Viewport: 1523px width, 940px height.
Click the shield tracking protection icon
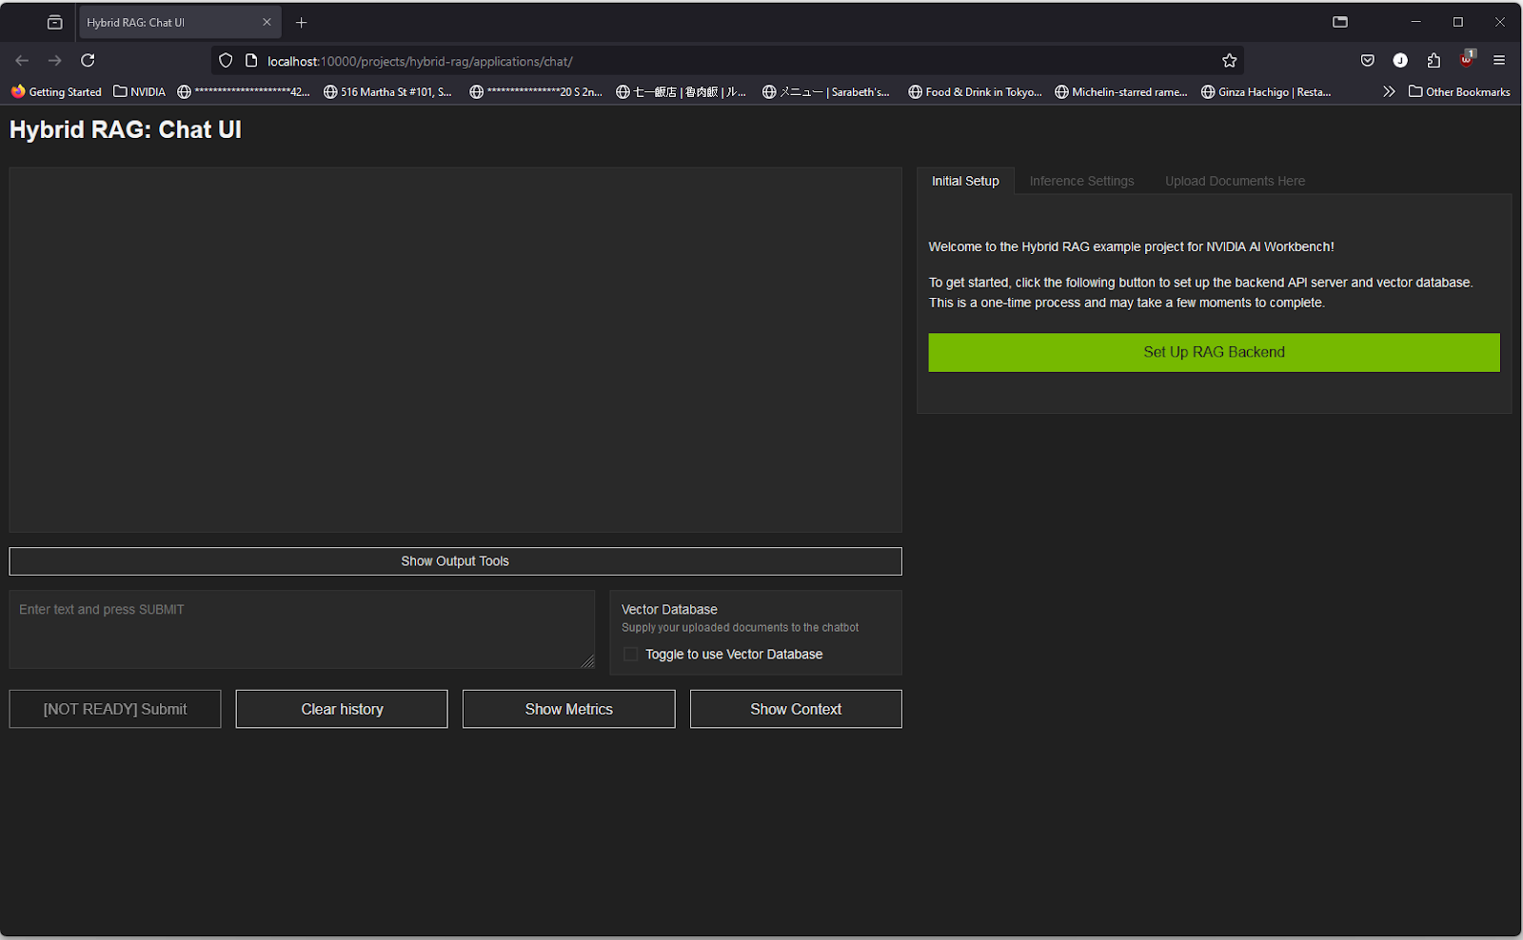point(226,61)
